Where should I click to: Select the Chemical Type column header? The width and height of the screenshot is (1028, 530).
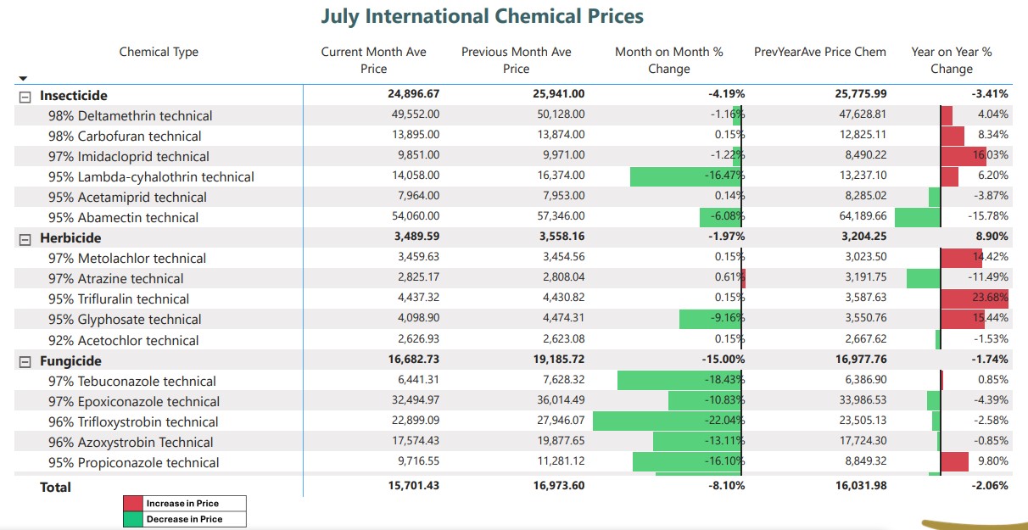pos(159,52)
